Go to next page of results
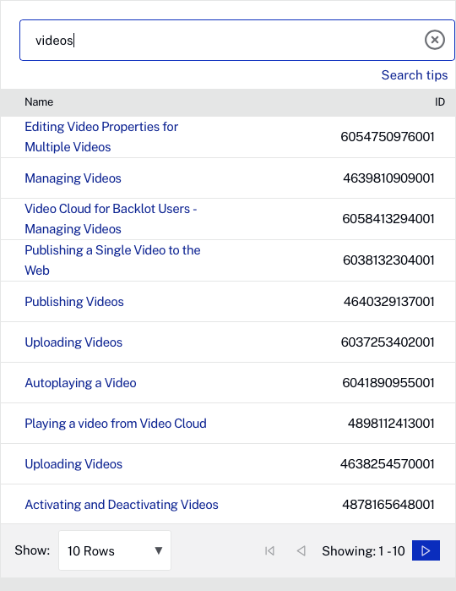The height and width of the screenshot is (591, 456). 426,550
